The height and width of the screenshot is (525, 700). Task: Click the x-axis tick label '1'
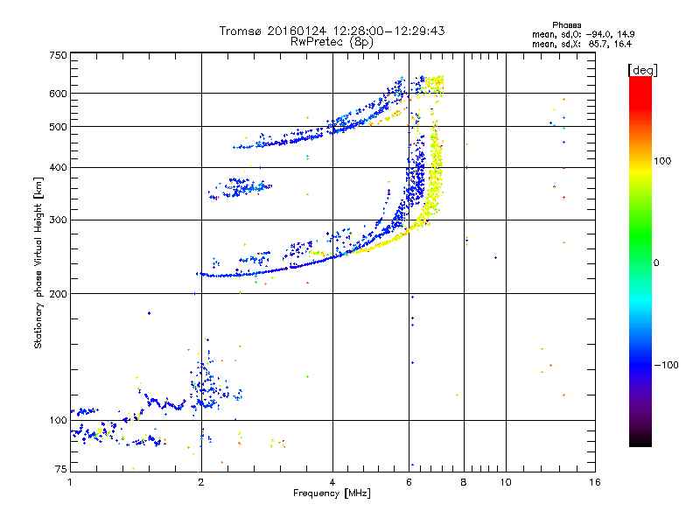(x=70, y=482)
